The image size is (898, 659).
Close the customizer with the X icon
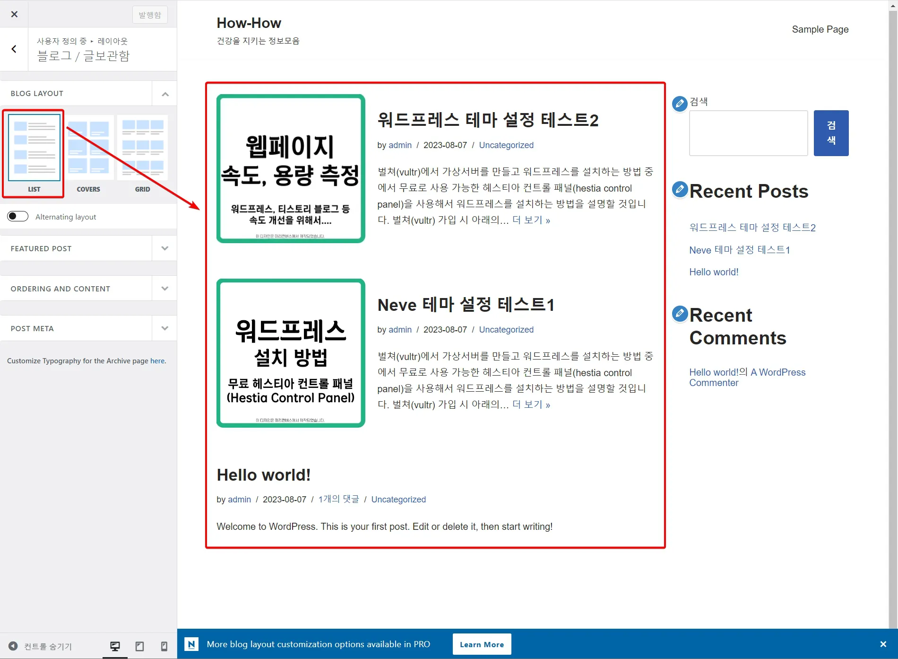click(x=14, y=14)
